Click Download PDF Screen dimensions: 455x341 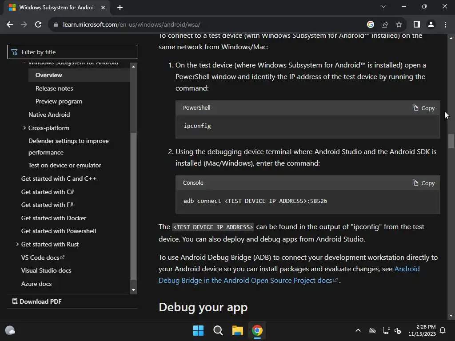[x=37, y=301]
